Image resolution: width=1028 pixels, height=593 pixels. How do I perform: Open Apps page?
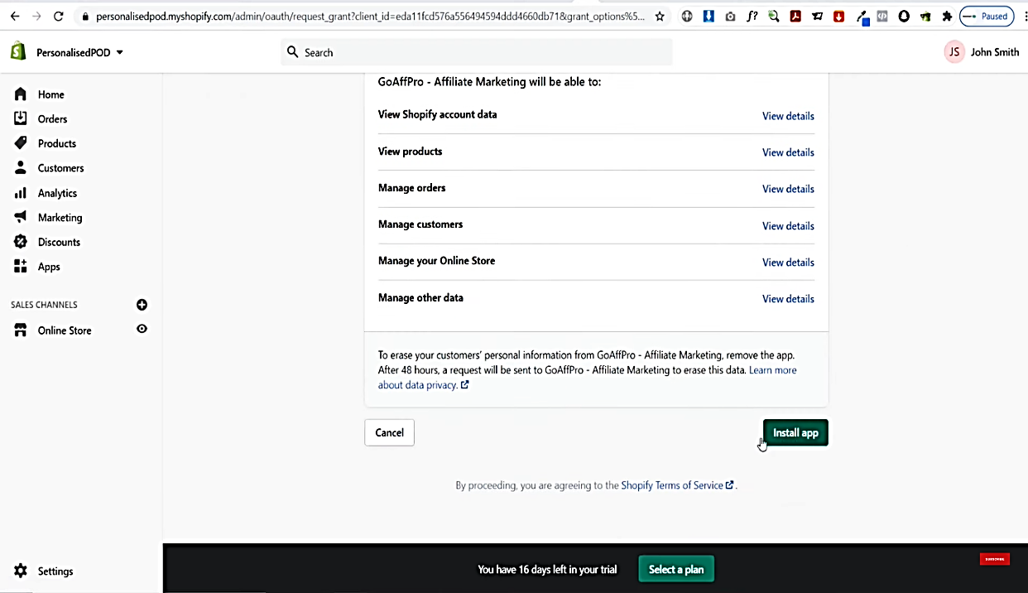[x=49, y=267]
